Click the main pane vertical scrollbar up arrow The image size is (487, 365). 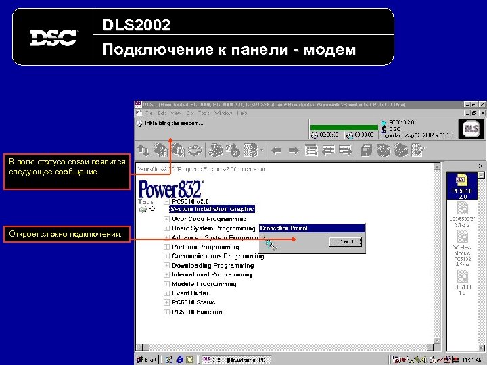(x=437, y=166)
